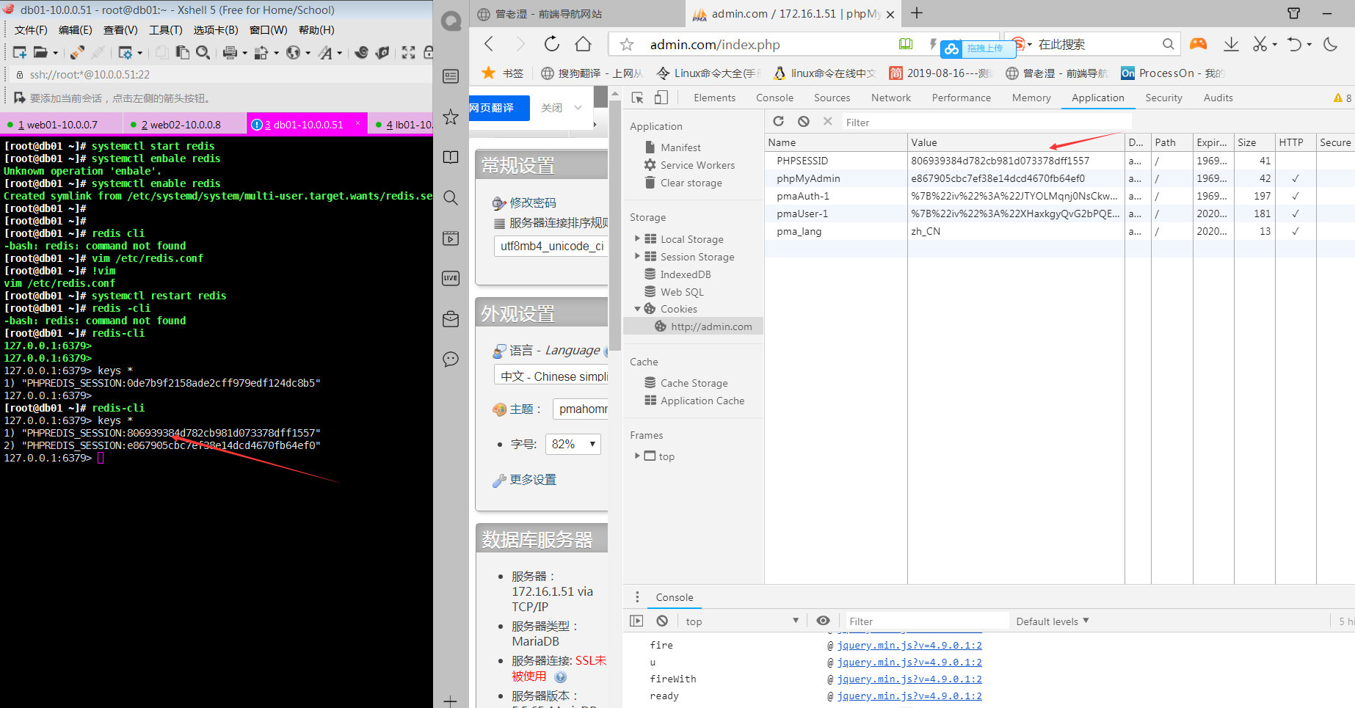Open the utf8mb4_unicode_ci collation dropdown

point(552,246)
